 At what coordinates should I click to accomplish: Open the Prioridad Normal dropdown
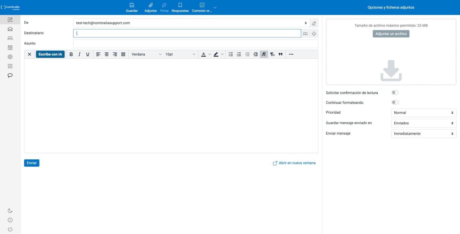(423, 113)
